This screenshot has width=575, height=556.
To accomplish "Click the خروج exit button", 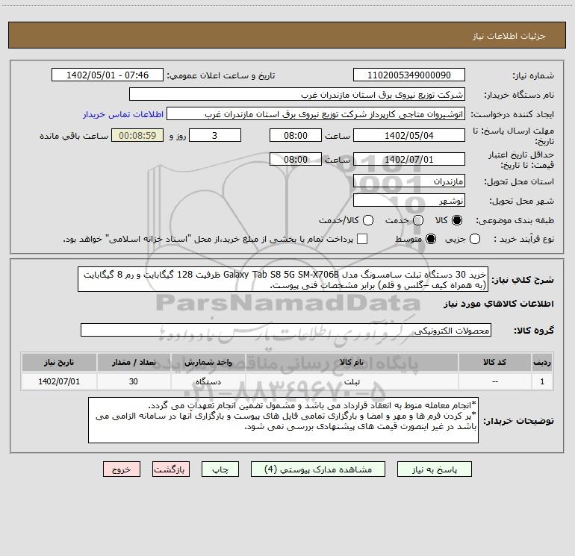I will (122, 469).
